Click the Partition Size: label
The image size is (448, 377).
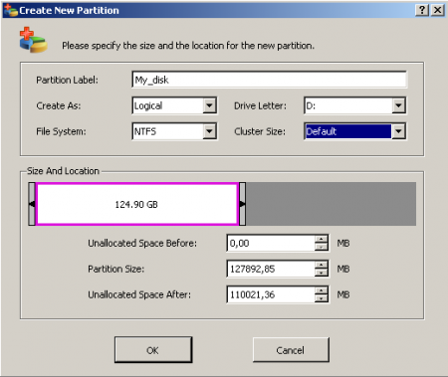116,269
